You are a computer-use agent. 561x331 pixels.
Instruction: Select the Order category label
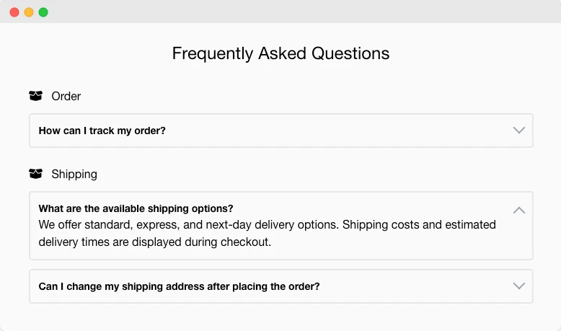[66, 96]
